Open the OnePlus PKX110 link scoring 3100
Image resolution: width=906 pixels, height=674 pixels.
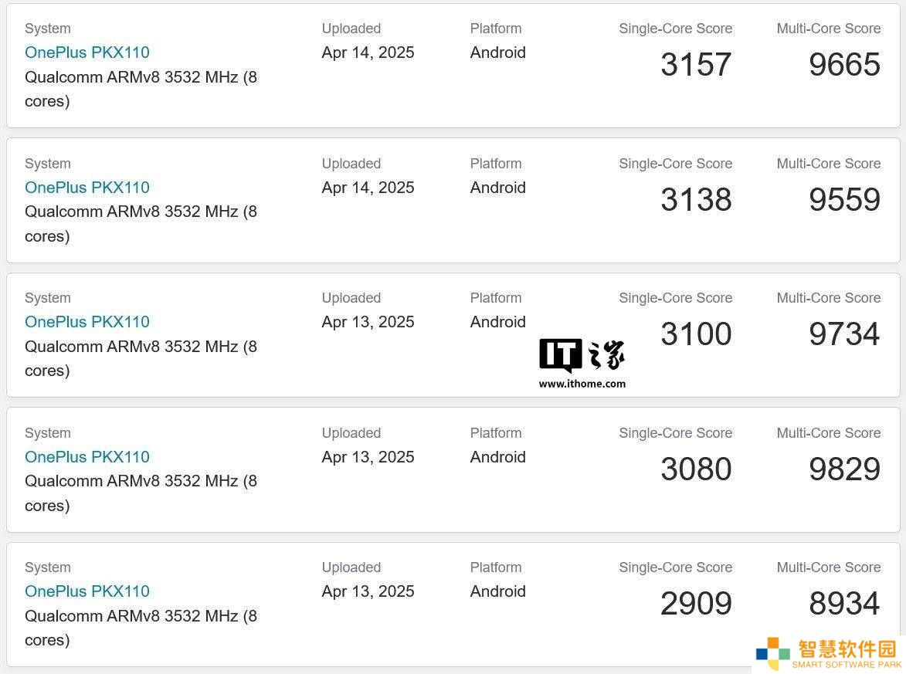(87, 322)
